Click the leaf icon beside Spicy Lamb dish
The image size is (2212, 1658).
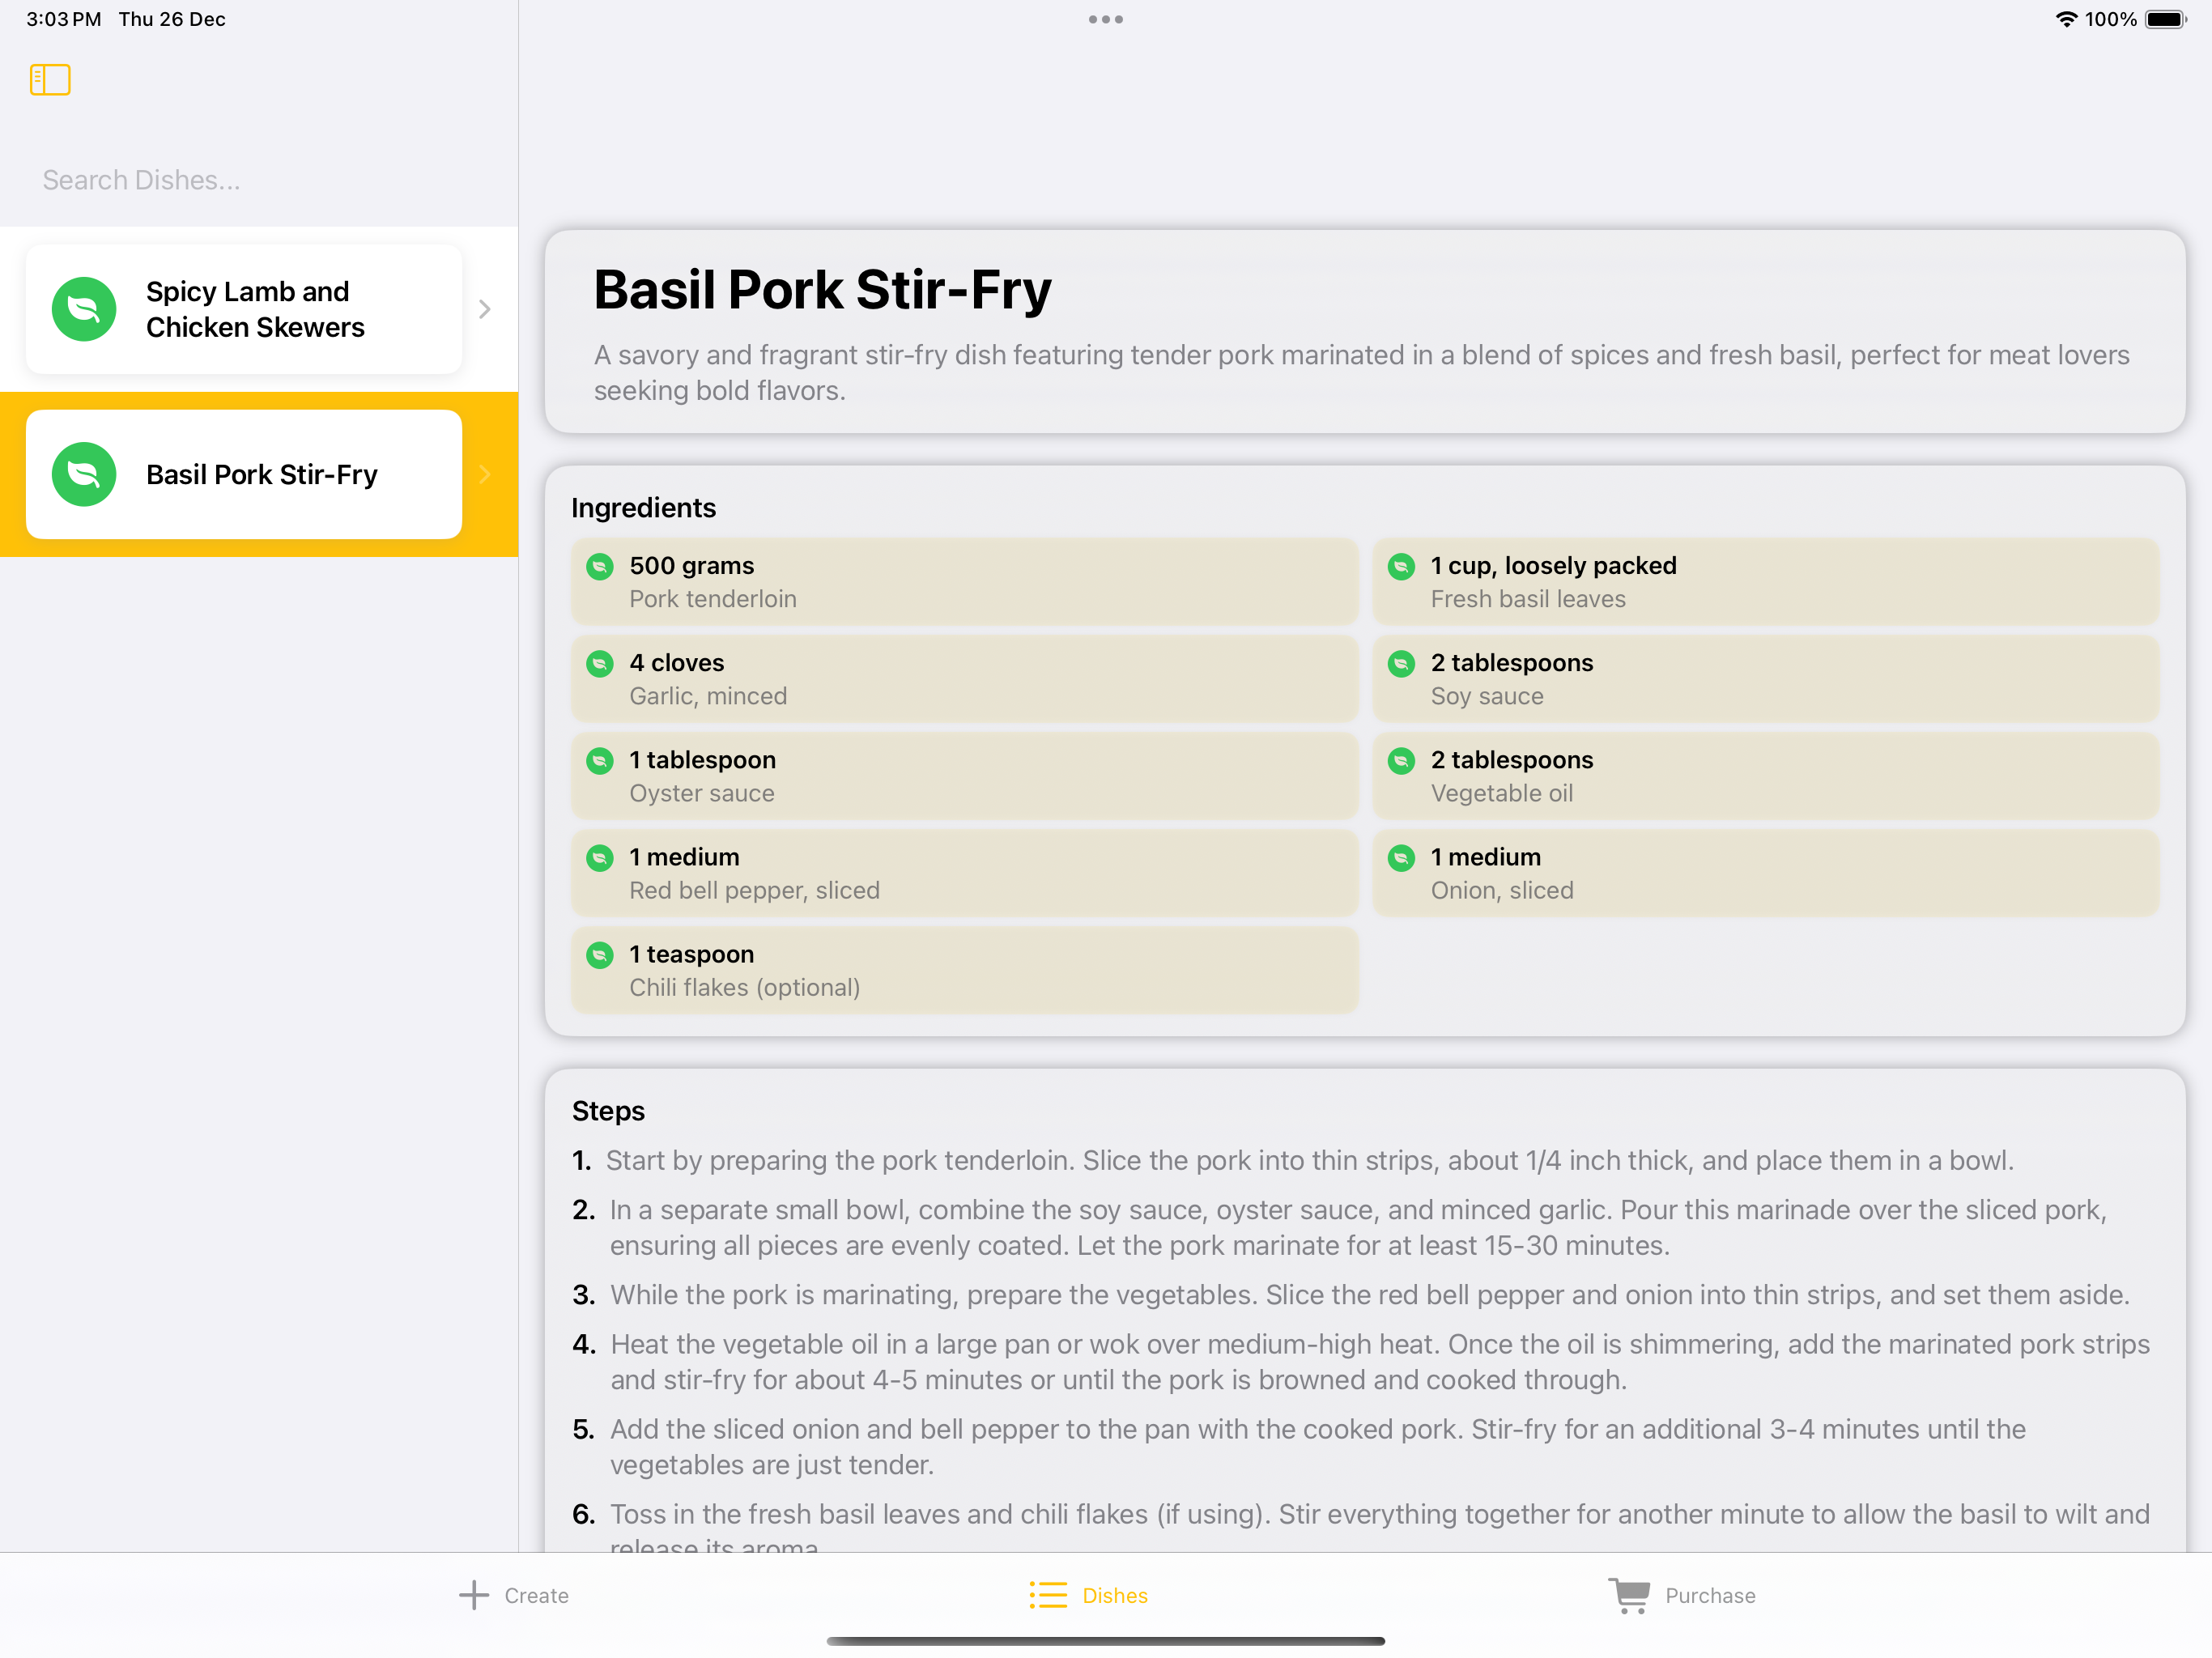pos(84,309)
